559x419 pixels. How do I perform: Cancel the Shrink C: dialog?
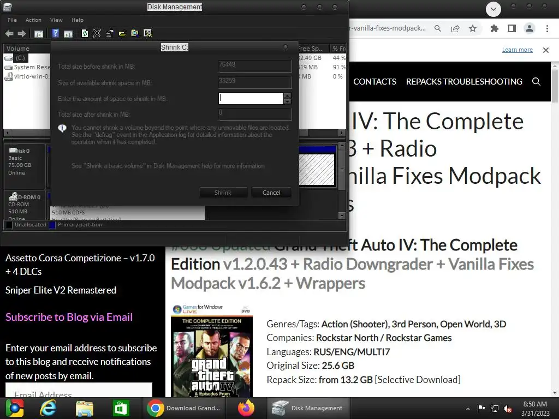pos(271,193)
